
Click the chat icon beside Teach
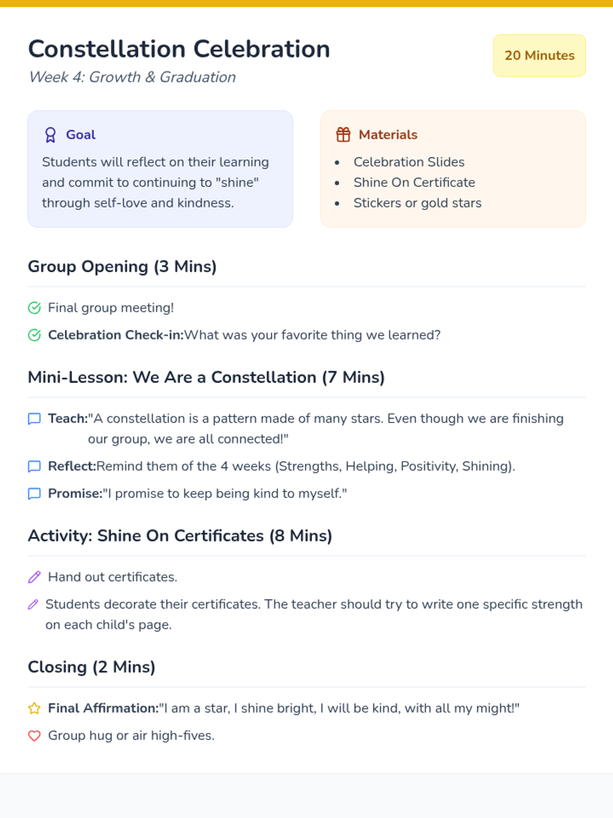coord(34,419)
